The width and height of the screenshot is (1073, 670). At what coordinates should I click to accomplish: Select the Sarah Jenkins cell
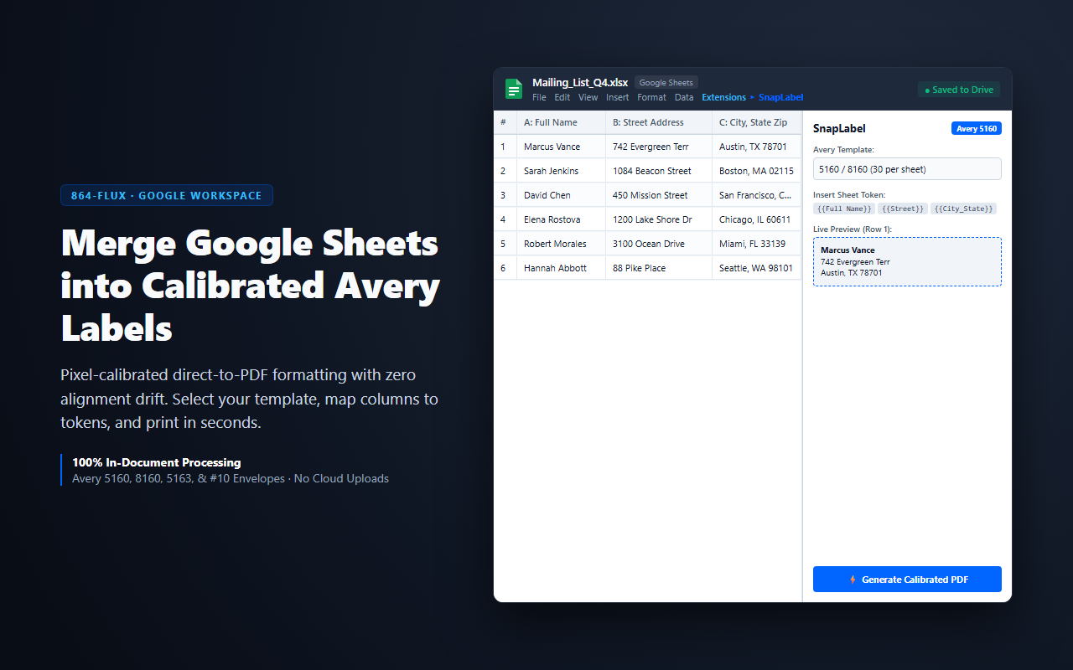pos(561,171)
